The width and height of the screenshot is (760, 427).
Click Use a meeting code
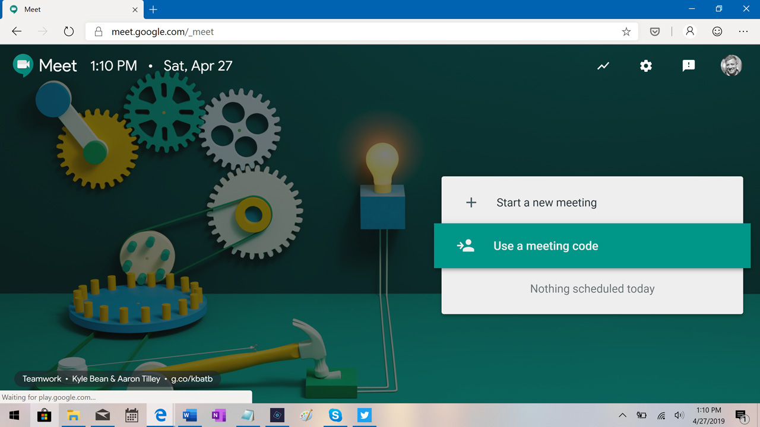tap(592, 246)
